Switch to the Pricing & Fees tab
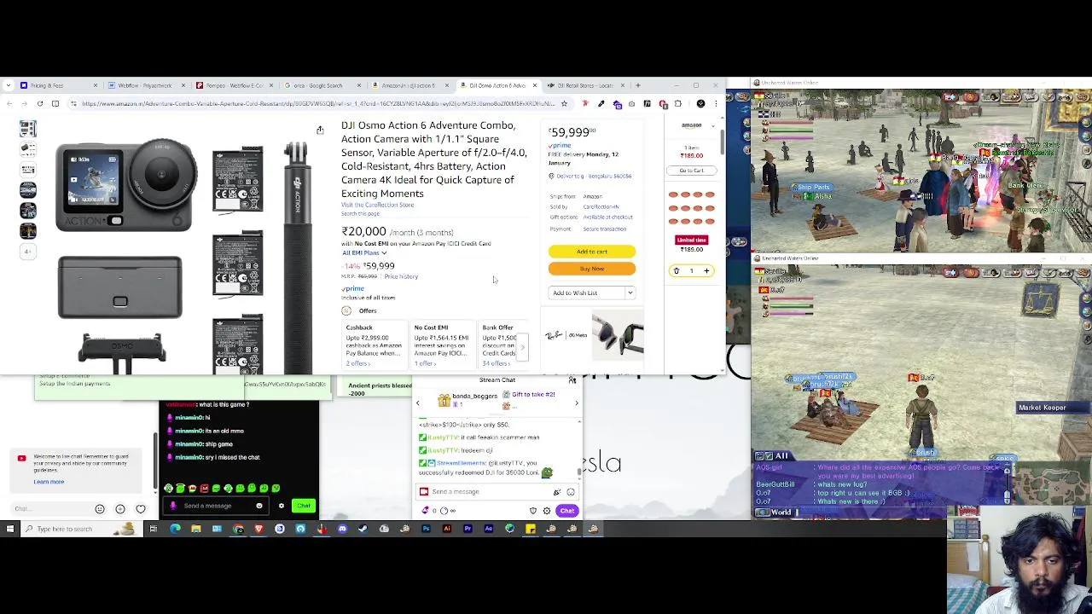The width and height of the screenshot is (1092, 614). pyautogui.click(x=57, y=85)
